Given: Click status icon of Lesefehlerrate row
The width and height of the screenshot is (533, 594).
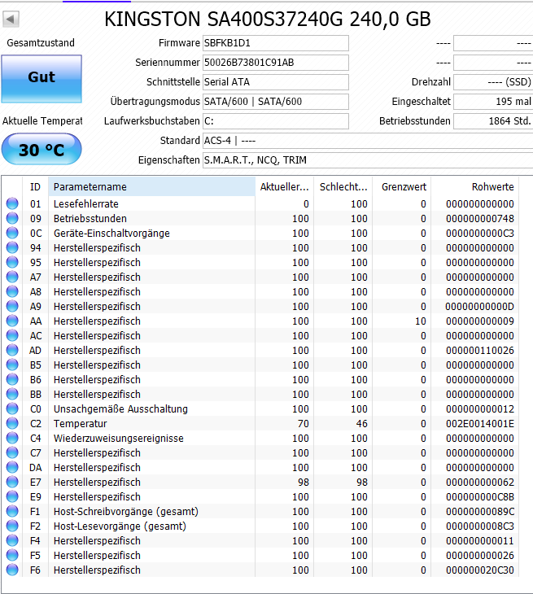Looking at the screenshot, I should pyautogui.click(x=12, y=203).
